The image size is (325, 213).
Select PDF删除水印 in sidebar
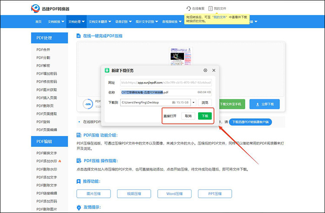coord(47,169)
